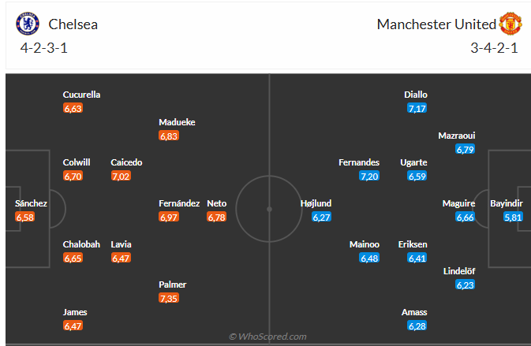
Task: Click on Mazraoui's name
Action: (457, 136)
